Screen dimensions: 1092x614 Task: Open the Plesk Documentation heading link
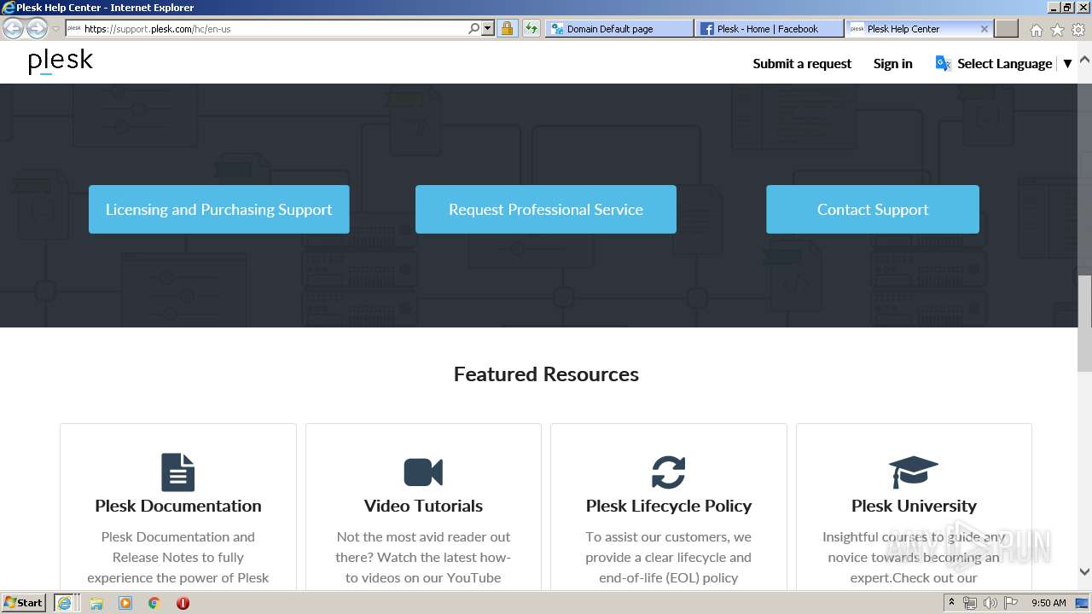178,506
